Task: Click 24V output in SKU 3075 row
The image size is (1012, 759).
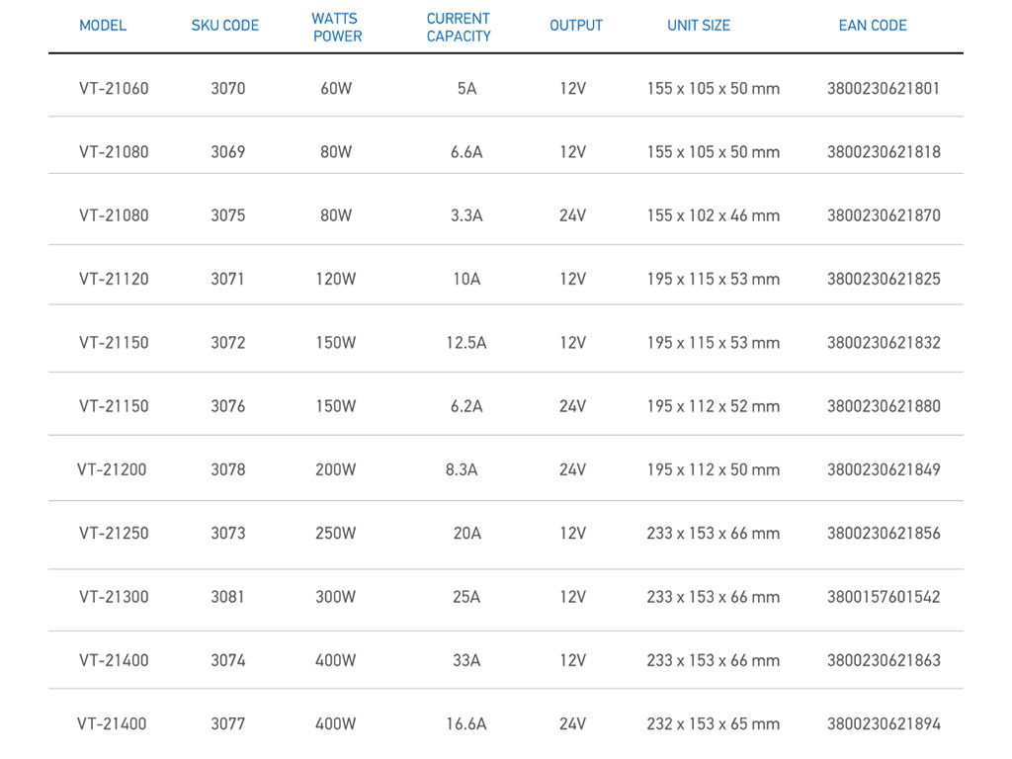Action: click(572, 214)
